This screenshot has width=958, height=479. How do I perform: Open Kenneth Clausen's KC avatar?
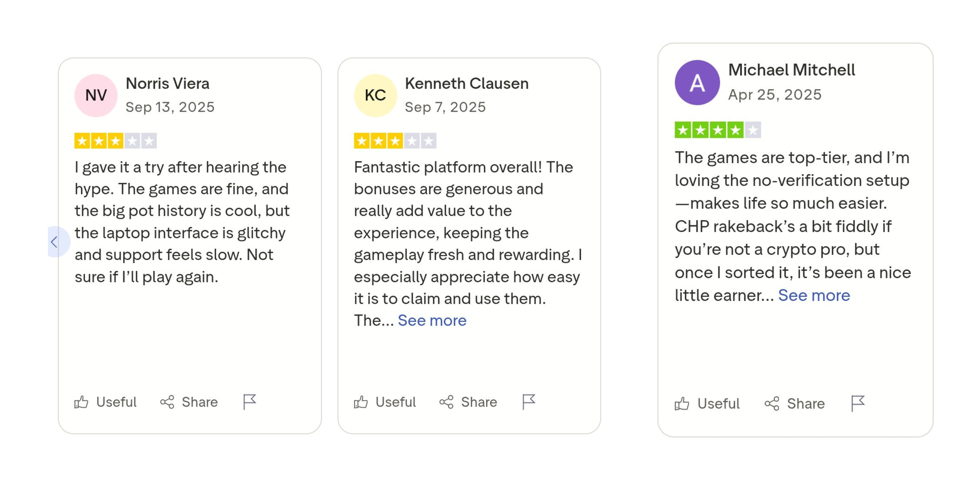pos(375,96)
